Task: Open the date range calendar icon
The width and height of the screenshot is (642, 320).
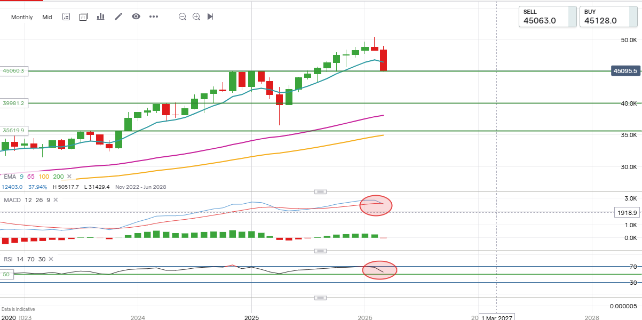Action: [x=66, y=17]
